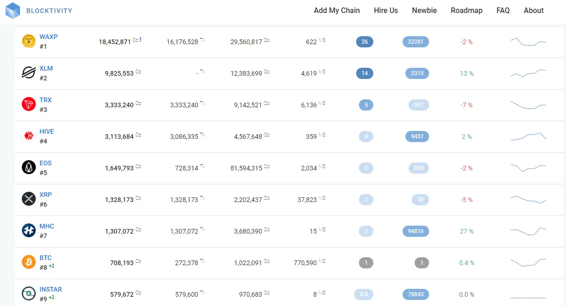Click the INSTAR value 579,672
566x306 pixels.
[x=122, y=294]
